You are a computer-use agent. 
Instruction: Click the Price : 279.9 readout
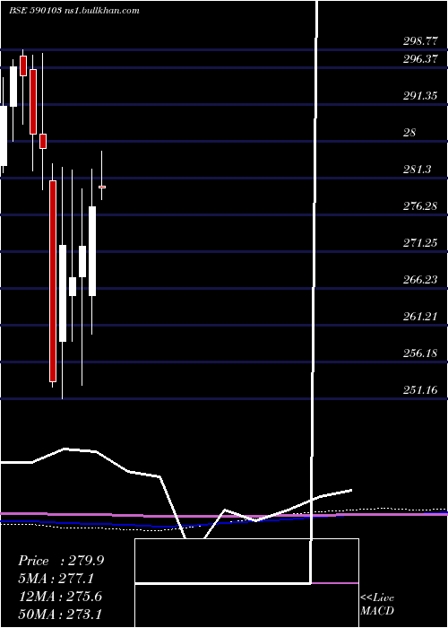tap(61, 561)
